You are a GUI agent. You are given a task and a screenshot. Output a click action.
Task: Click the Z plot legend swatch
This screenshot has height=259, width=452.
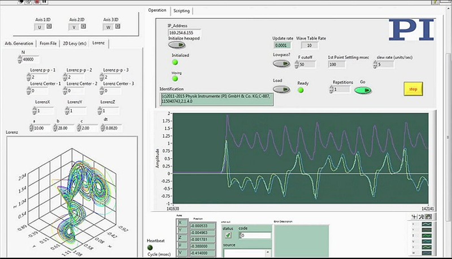[x=427, y=236]
